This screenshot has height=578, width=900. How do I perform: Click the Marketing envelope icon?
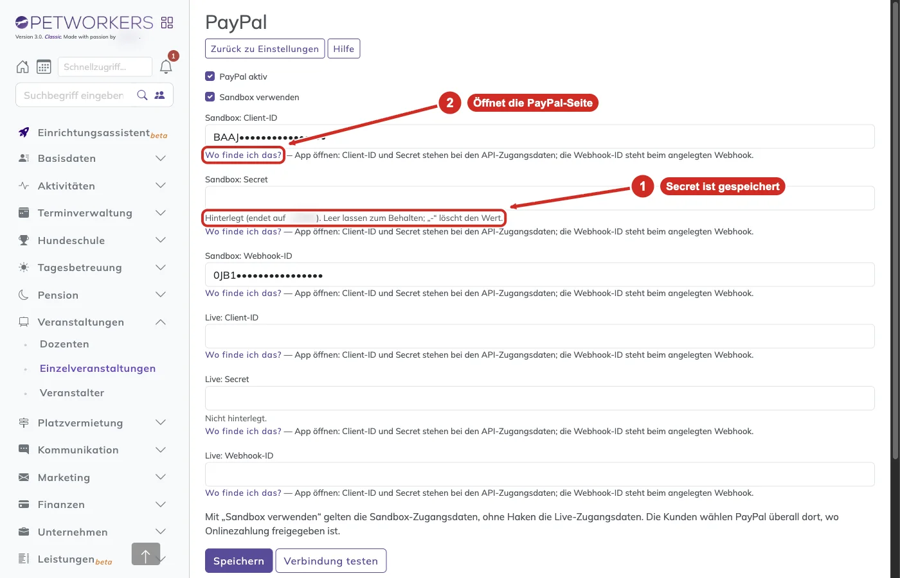[x=24, y=477]
